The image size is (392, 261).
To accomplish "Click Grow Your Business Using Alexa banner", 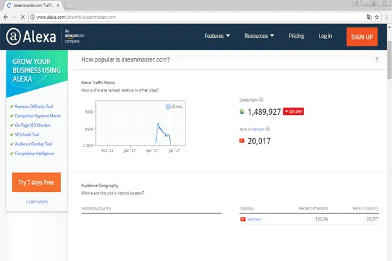I will pyautogui.click(x=37, y=72).
